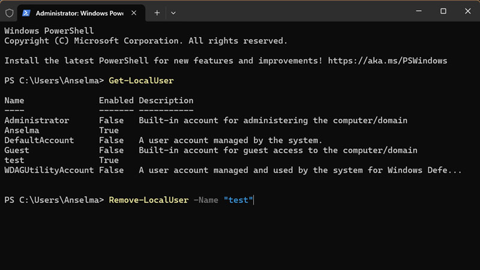Click the Description column header
The image size is (480, 270).
pyautogui.click(x=166, y=100)
